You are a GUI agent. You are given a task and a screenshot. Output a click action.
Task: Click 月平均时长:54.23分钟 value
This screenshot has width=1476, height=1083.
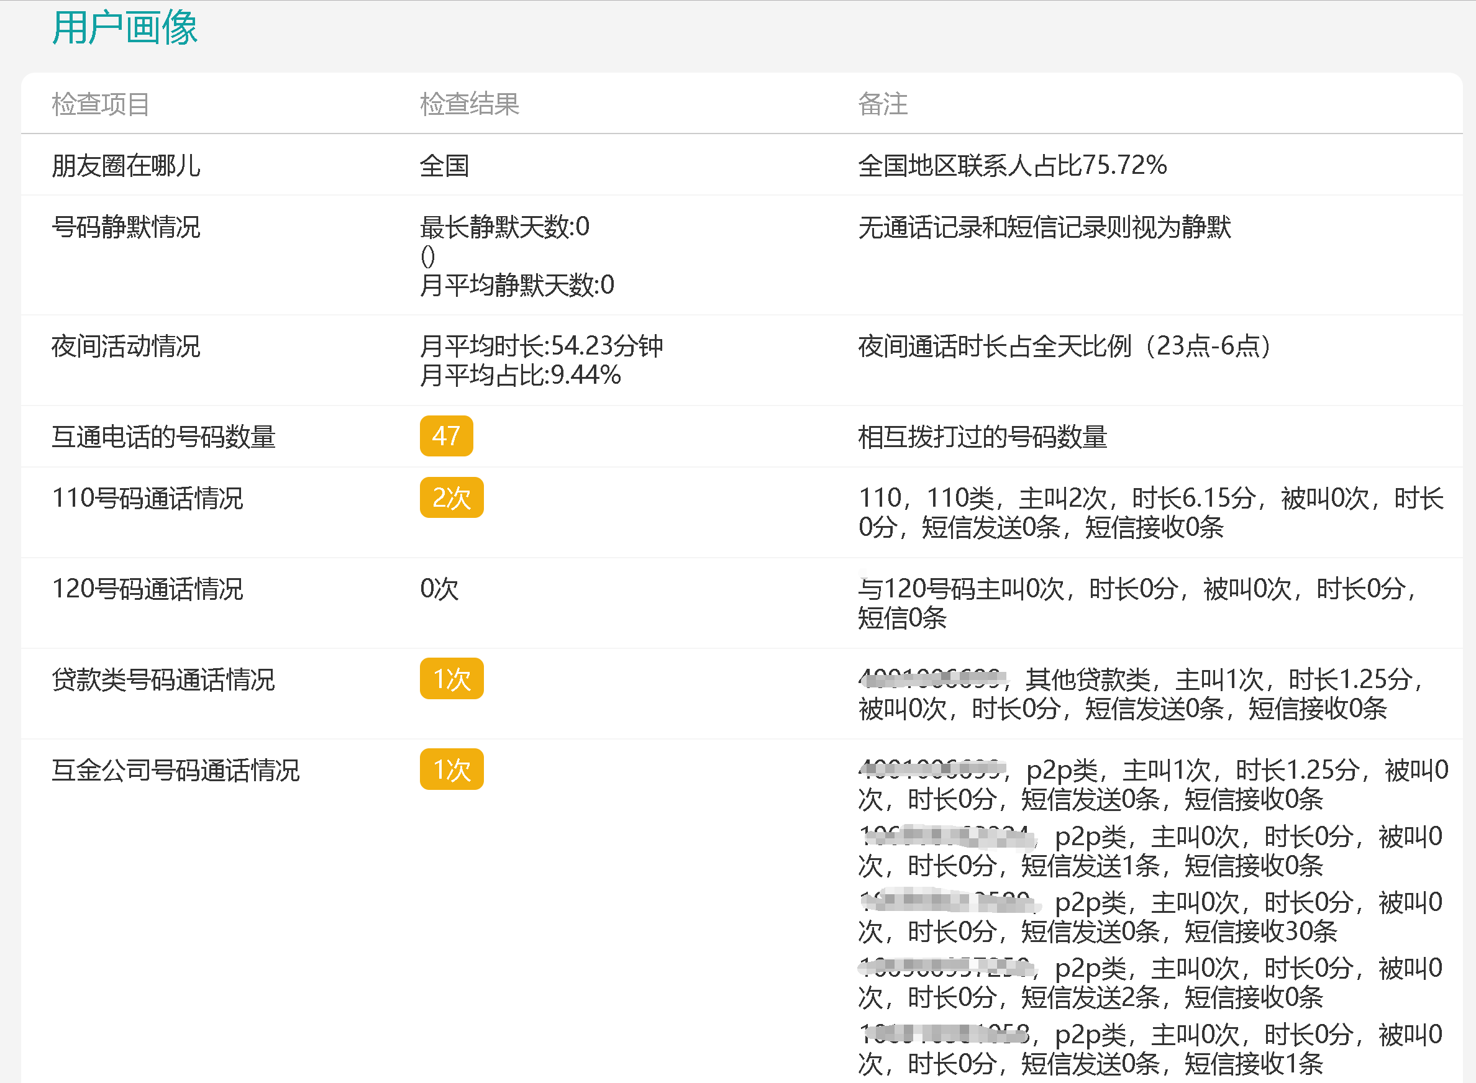[x=542, y=346]
